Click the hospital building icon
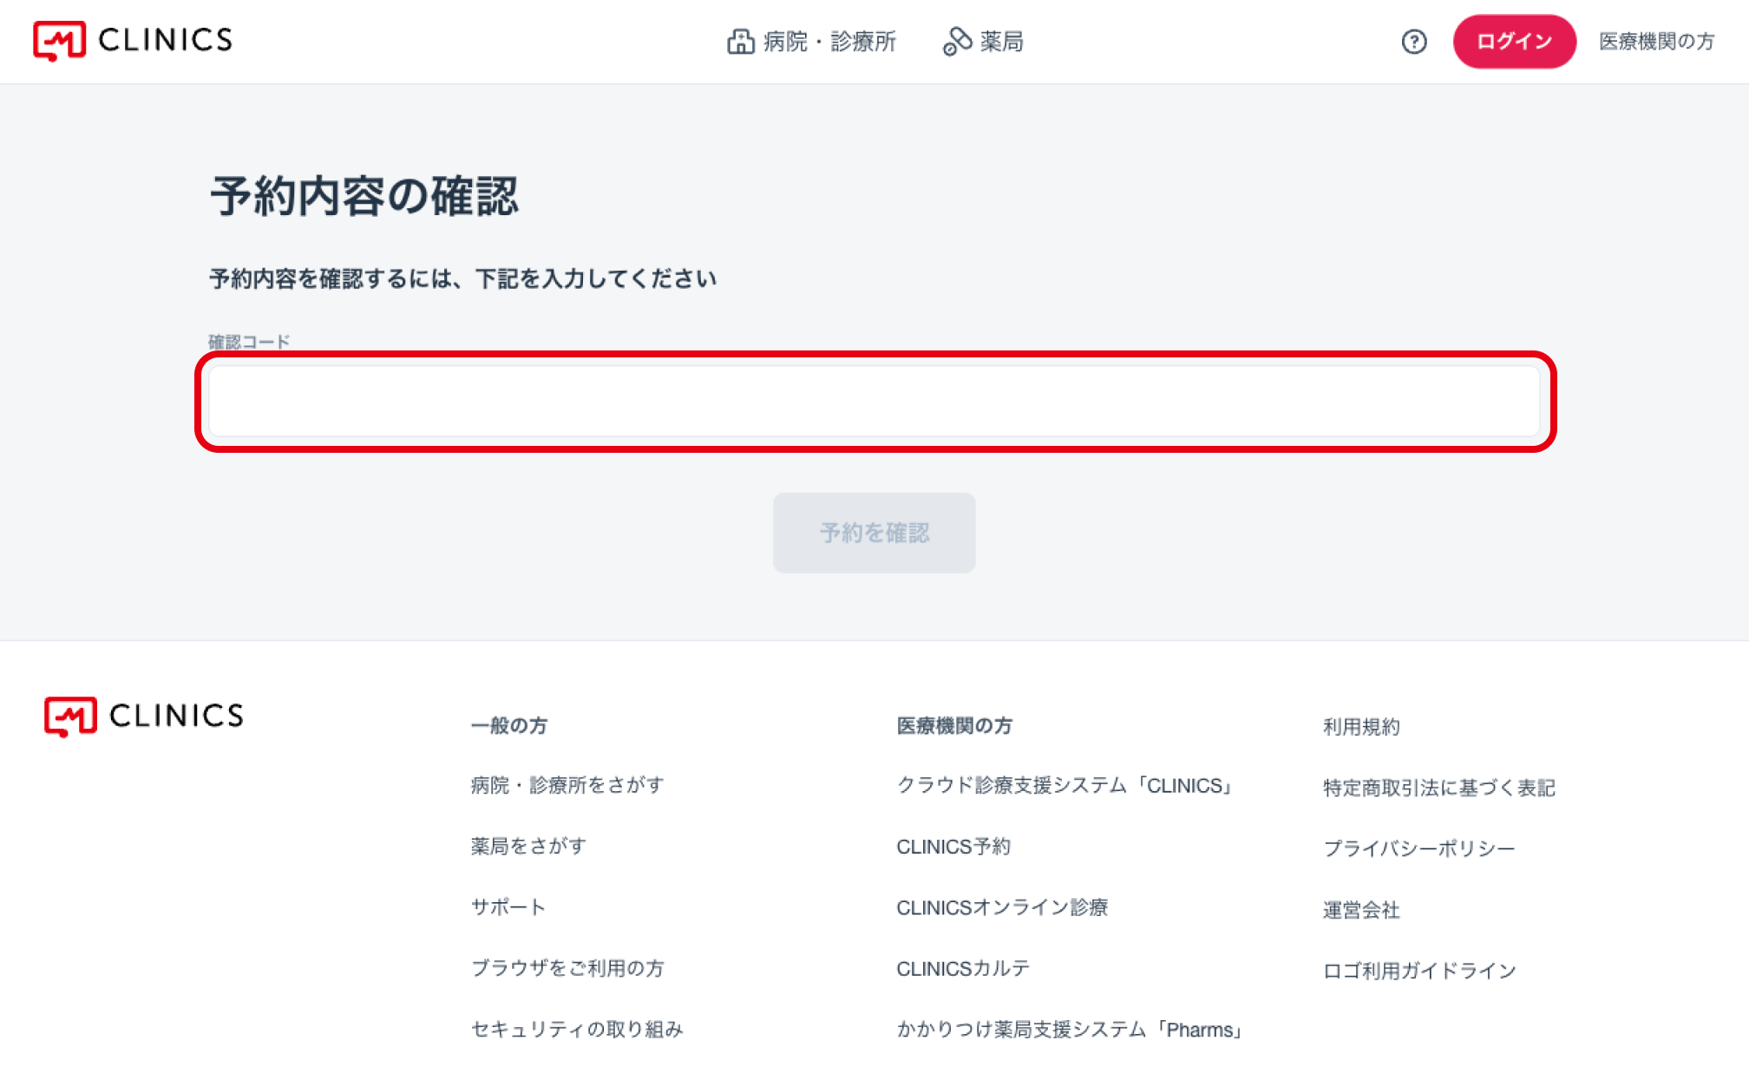The height and width of the screenshot is (1080, 1749). pos(740,42)
